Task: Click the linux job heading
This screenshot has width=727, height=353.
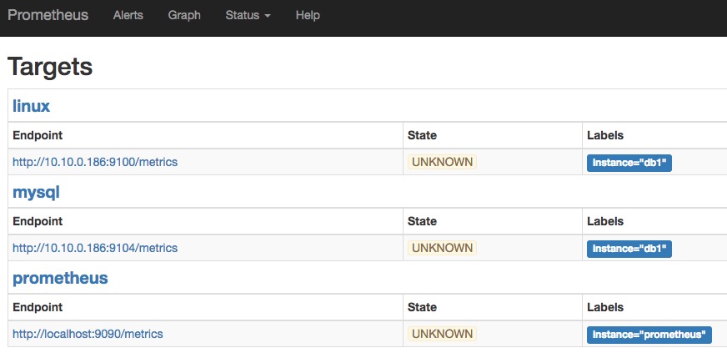Action: pos(31,106)
